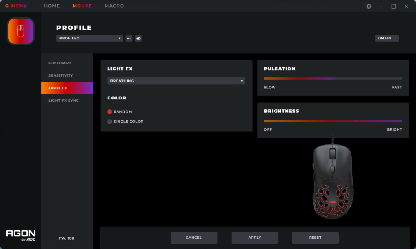Minimize the G-Menu window
416x249 pixels.
pos(381,6)
